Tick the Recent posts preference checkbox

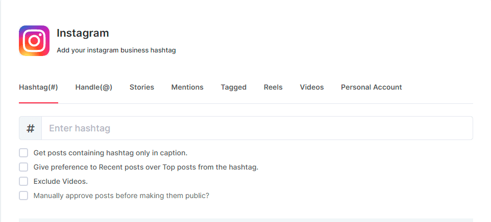tap(23, 167)
